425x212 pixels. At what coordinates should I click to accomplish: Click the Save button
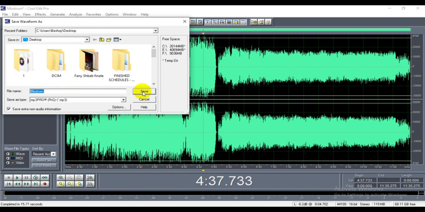(x=144, y=91)
